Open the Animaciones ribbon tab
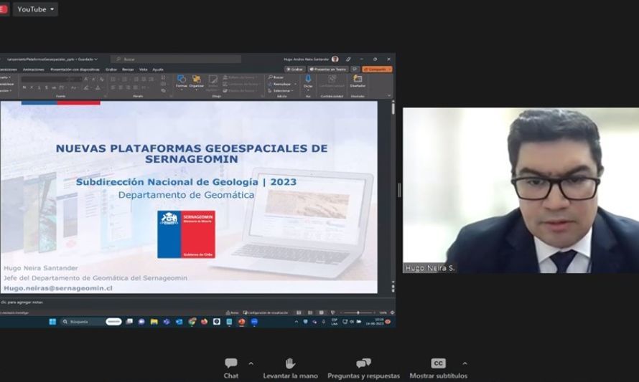The height and width of the screenshot is (382, 639). [x=34, y=70]
